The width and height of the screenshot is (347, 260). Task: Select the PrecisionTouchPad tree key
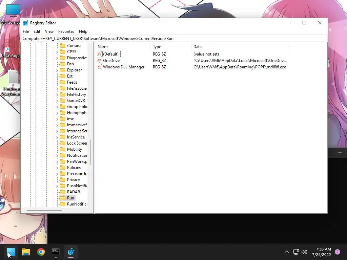pos(77,174)
